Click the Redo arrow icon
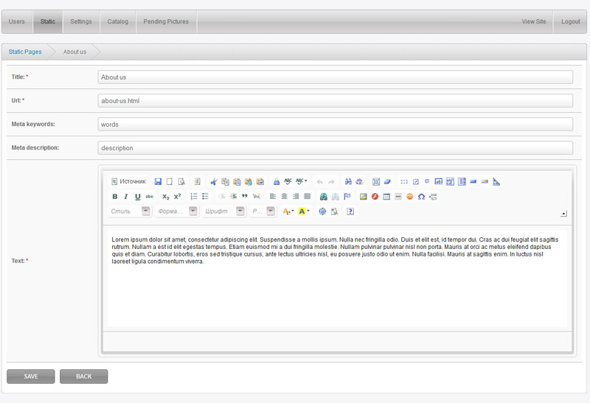Viewport: 590px width, 403px height. 331,181
